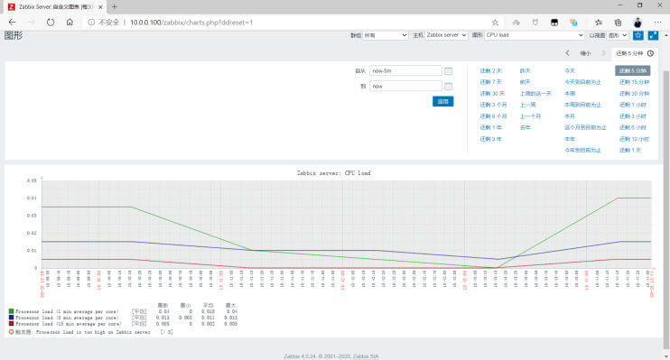This screenshot has width=670, height=360.
Task: Toggle Zabbix fullscreen kiosk mode icon
Action: click(x=653, y=35)
